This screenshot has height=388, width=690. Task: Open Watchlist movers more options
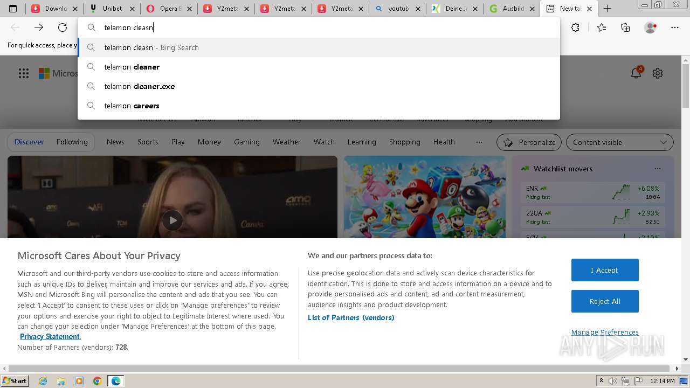657,169
